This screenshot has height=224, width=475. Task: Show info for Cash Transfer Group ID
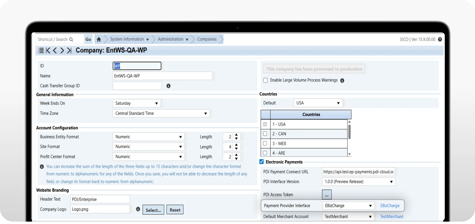(168, 86)
